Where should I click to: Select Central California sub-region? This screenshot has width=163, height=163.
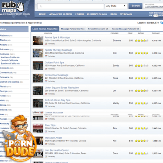pos(9,60)
